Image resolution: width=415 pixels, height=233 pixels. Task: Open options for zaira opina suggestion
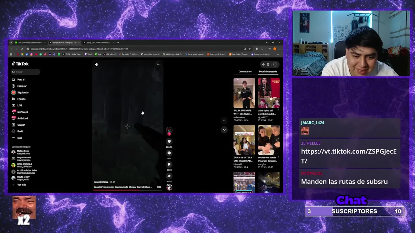click(x=279, y=111)
